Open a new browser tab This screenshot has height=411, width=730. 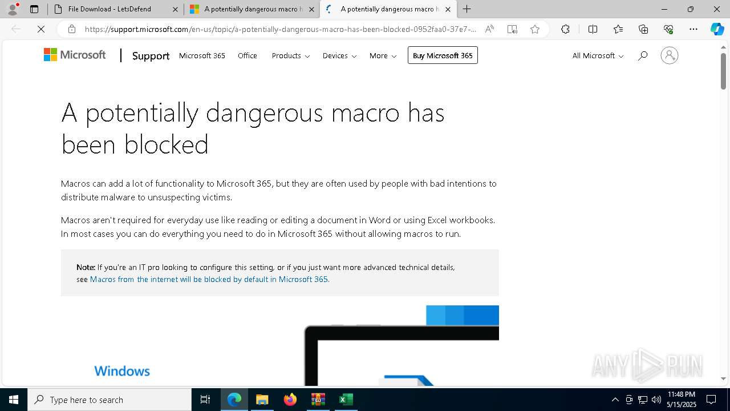pyautogui.click(x=467, y=9)
